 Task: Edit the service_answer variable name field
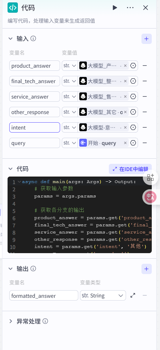point(35,97)
